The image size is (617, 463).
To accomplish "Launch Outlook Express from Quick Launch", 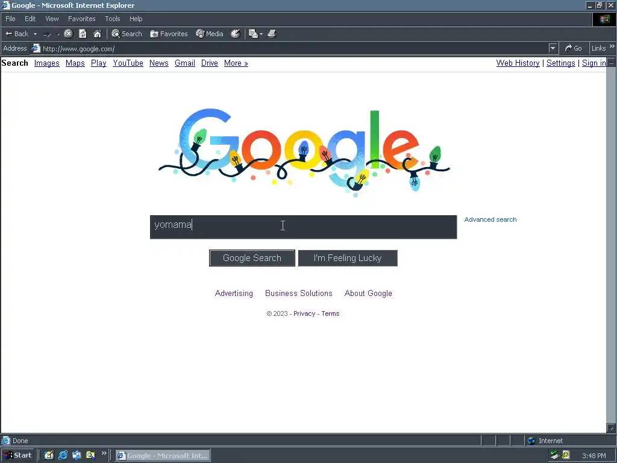I will tap(77, 456).
